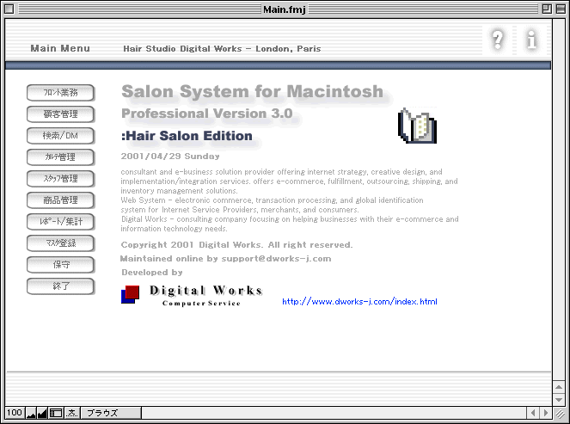Click the window close box on the title bar

tap(9, 9)
